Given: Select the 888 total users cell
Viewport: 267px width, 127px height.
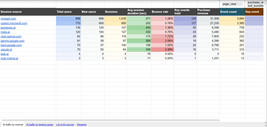Looking at the screenshot, I should coord(69,18).
